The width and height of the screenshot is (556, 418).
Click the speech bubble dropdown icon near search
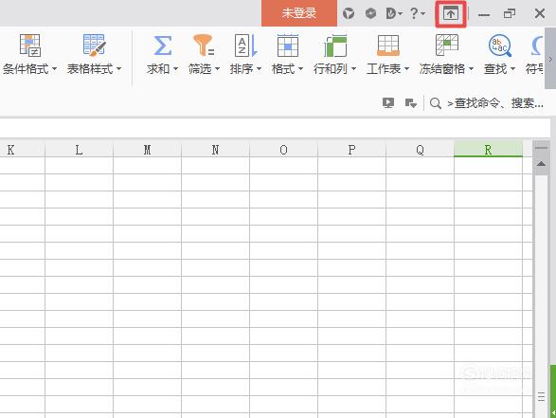411,103
